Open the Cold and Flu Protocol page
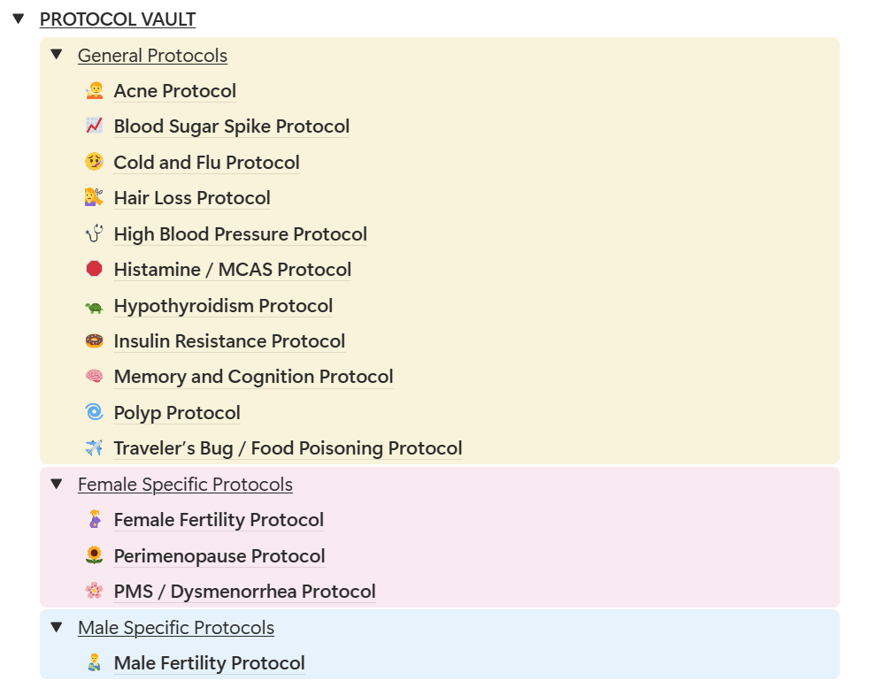Image resolution: width=877 pixels, height=688 pixels. (x=206, y=162)
